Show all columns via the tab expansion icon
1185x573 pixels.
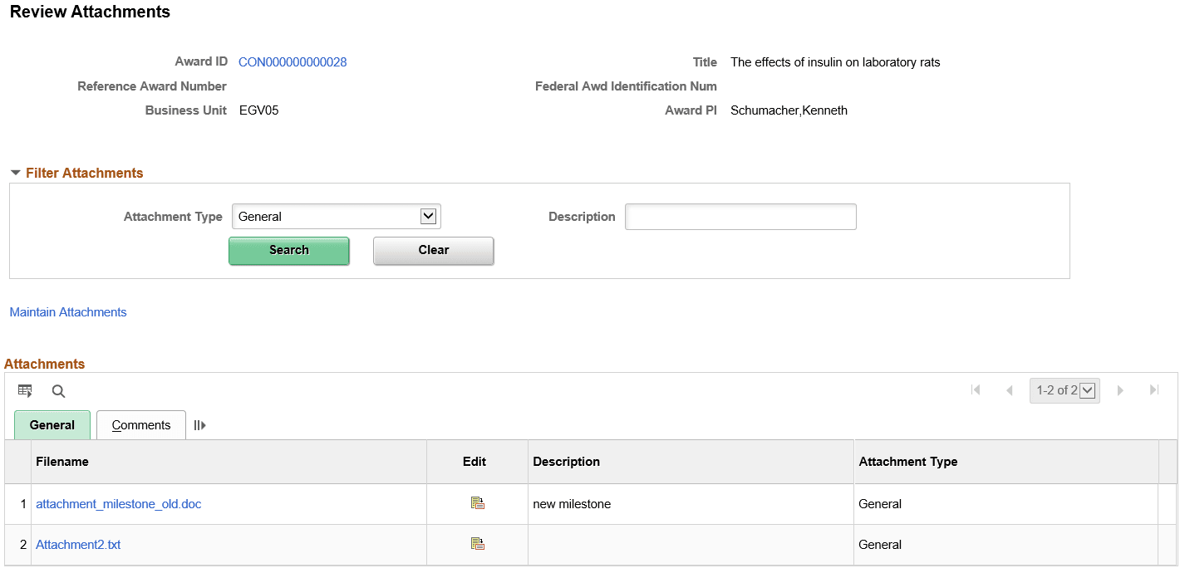199,424
